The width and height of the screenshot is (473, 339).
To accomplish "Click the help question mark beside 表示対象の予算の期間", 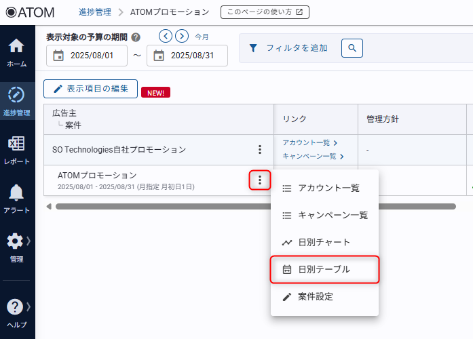I will pyautogui.click(x=136, y=37).
